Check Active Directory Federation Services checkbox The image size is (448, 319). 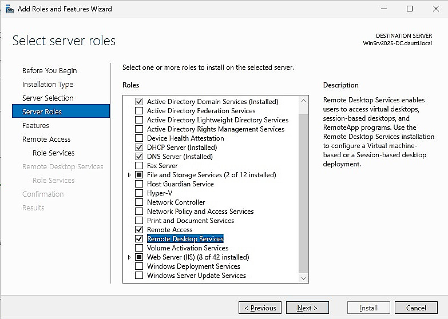(x=139, y=111)
